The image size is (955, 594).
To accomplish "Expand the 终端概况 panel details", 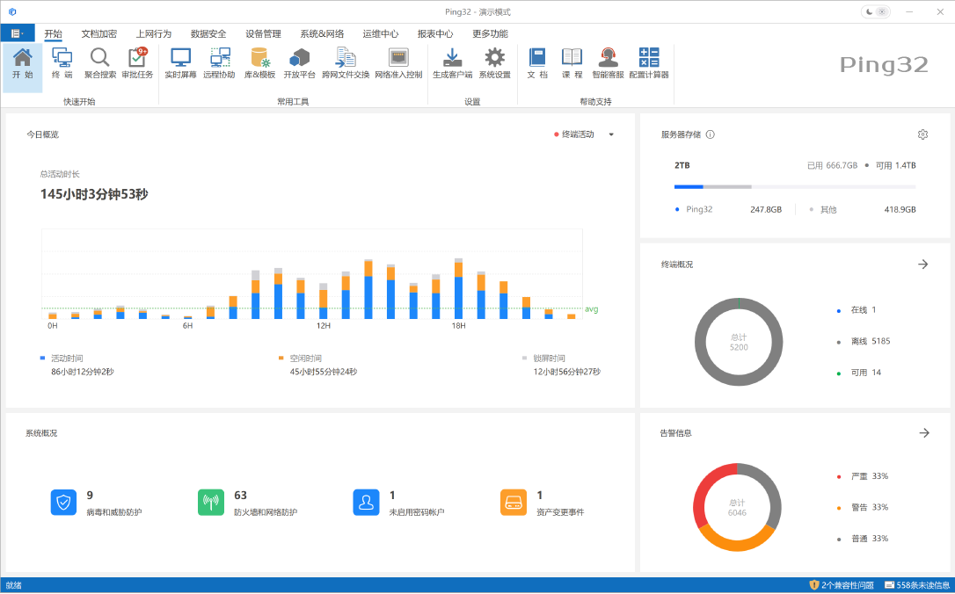I will point(923,264).
